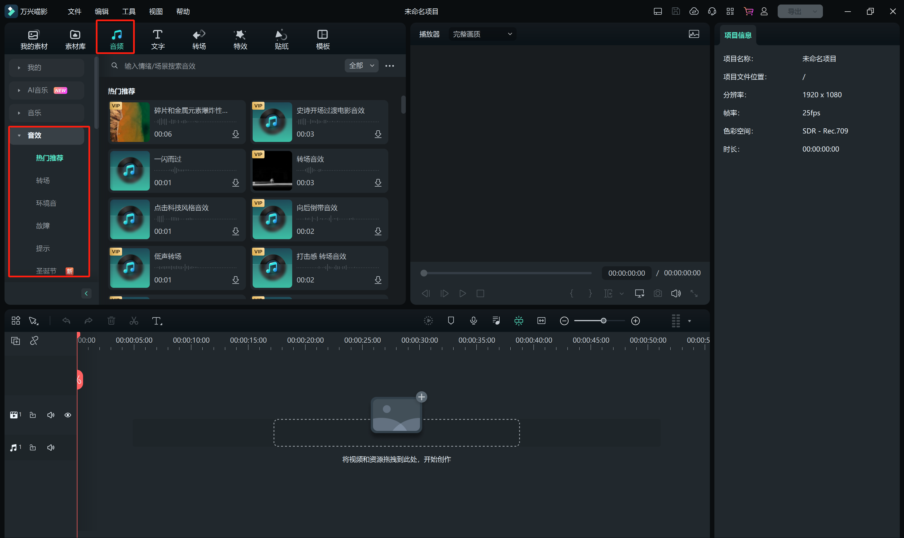Download the 一闪而过 sound effect
This screenshot has width=904, height=538.
(235, 183)
